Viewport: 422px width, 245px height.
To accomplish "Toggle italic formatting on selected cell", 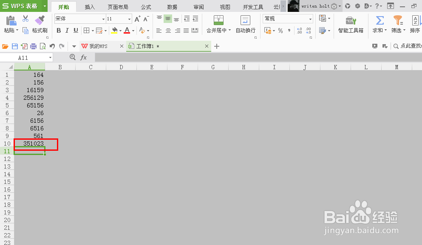I will (67, 31).
